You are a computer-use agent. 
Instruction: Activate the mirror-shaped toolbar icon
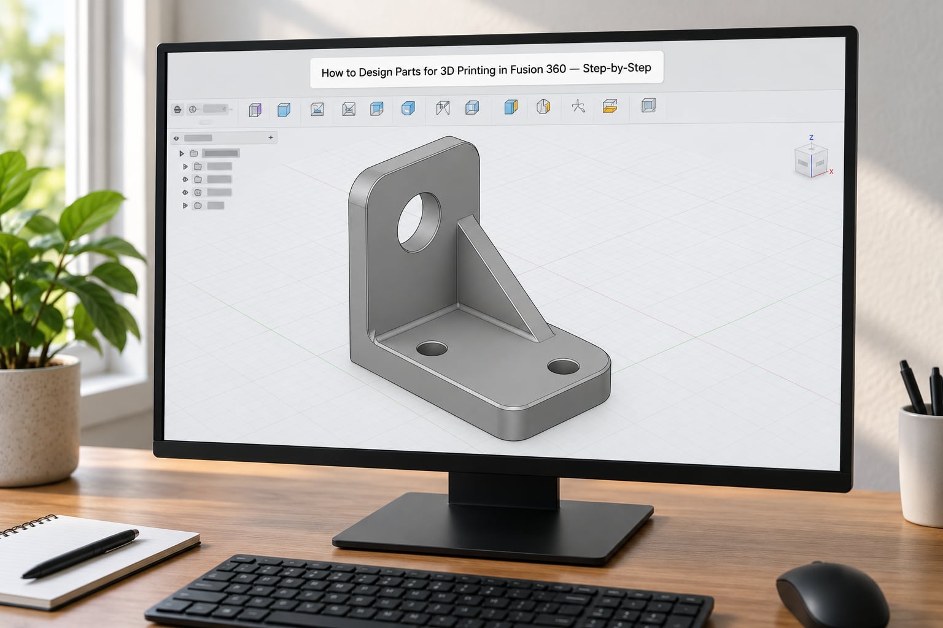443,108
